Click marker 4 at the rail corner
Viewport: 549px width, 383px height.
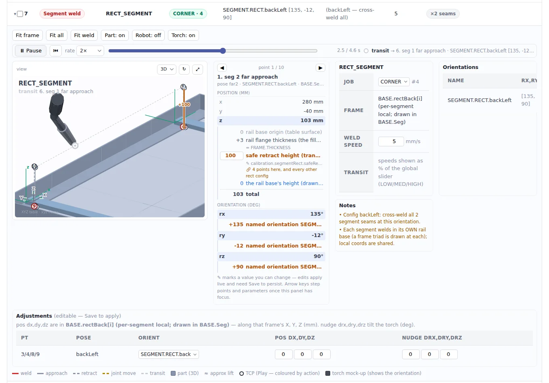coord(184,127)
